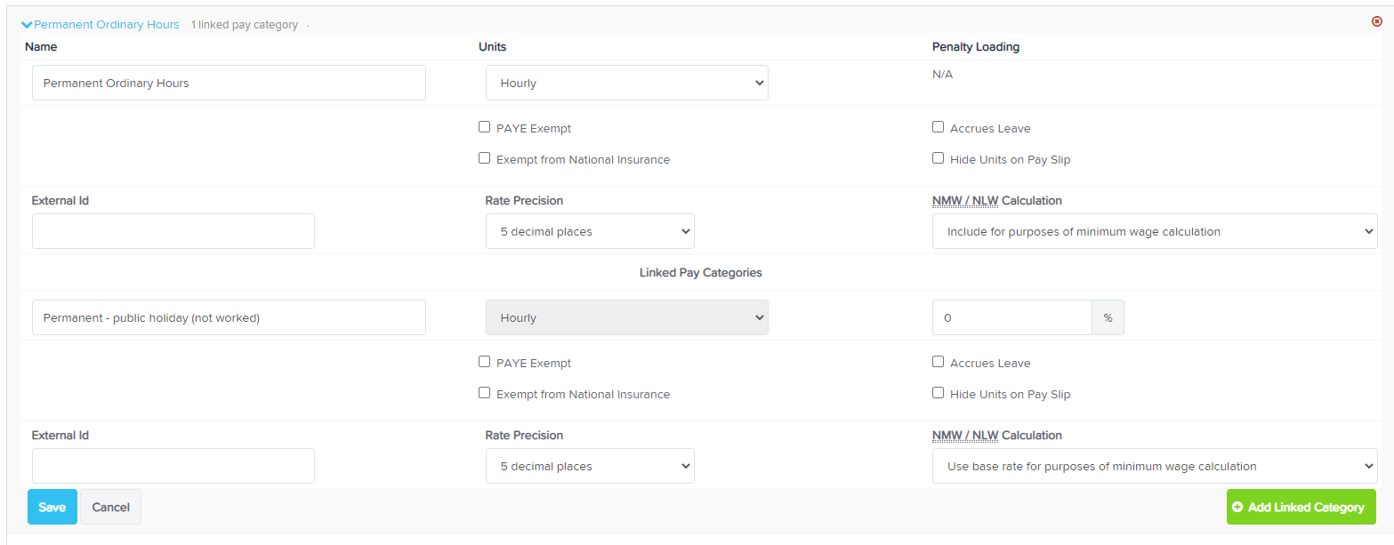This screenshot has height=545, width=1394.
Task: Edit the Permanent Ordinary Hours name field
Action: point(229,83)
